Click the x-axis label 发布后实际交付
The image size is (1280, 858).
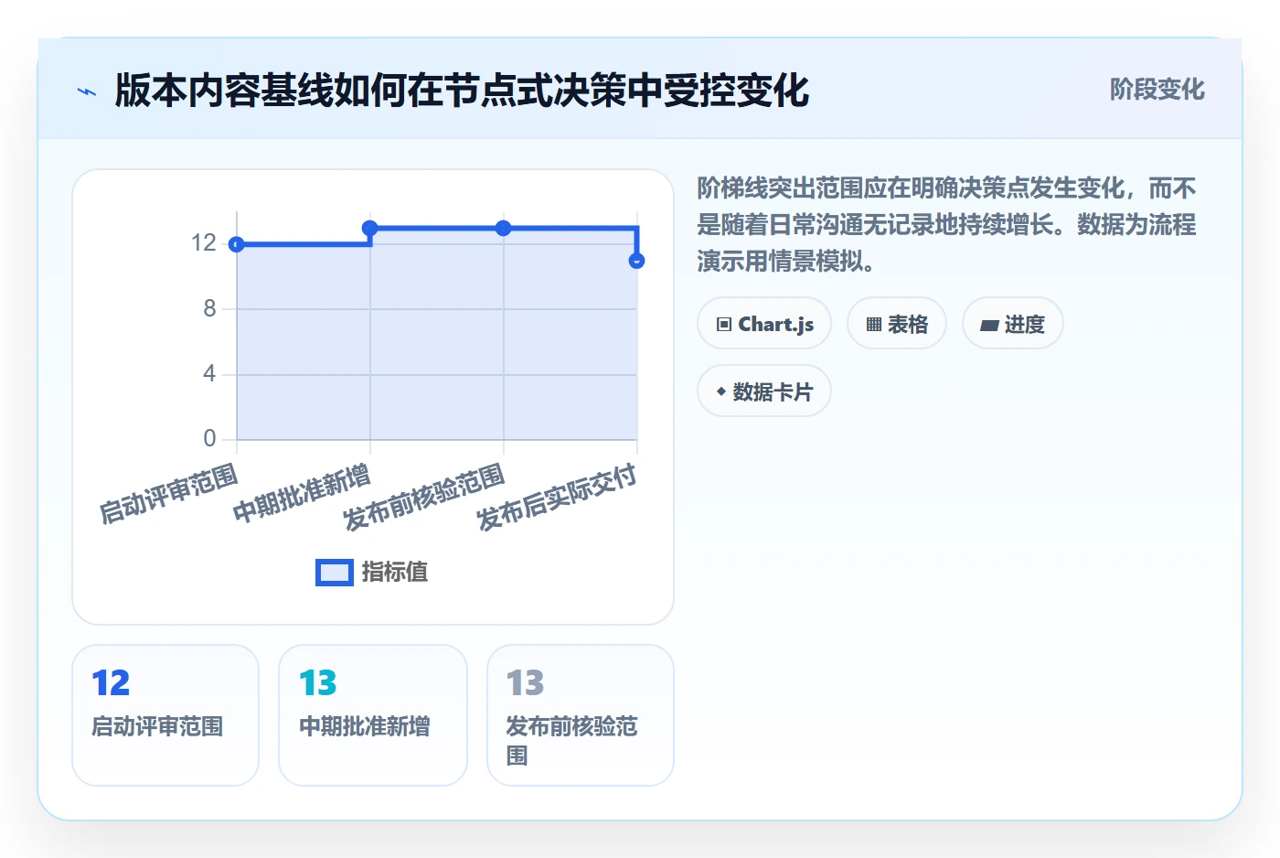click(558, 497)
